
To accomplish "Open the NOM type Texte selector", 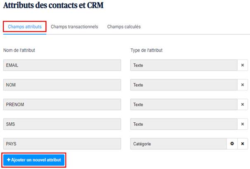I will (183, 85).
